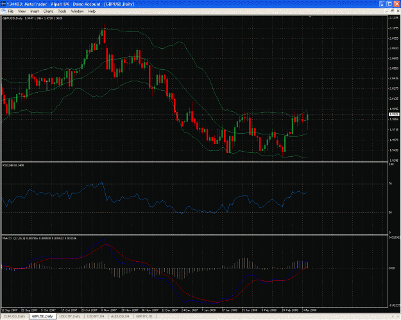Open the Window menu
The width and height of the screenshot is (401, 320).
tap(77, 12)
